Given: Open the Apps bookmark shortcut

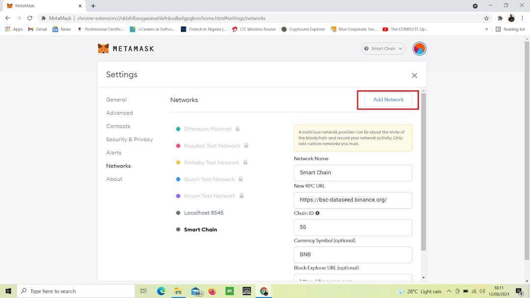Looking at the screenshot, I should tap(14, 29).
